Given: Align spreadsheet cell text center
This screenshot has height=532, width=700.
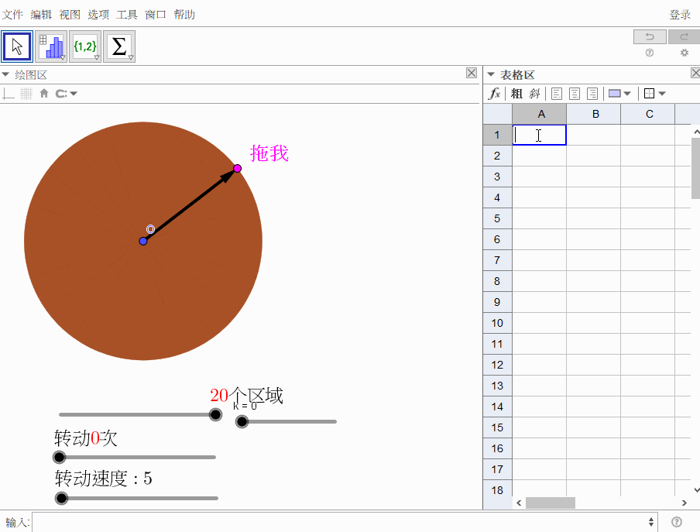Looking at the screenshot, I should [575, 94].
